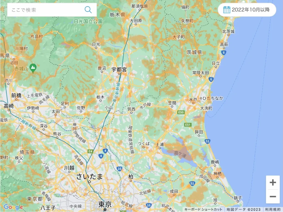Click the ひたちなか city label
283x212 pixels.
click(x=213, y=98)
